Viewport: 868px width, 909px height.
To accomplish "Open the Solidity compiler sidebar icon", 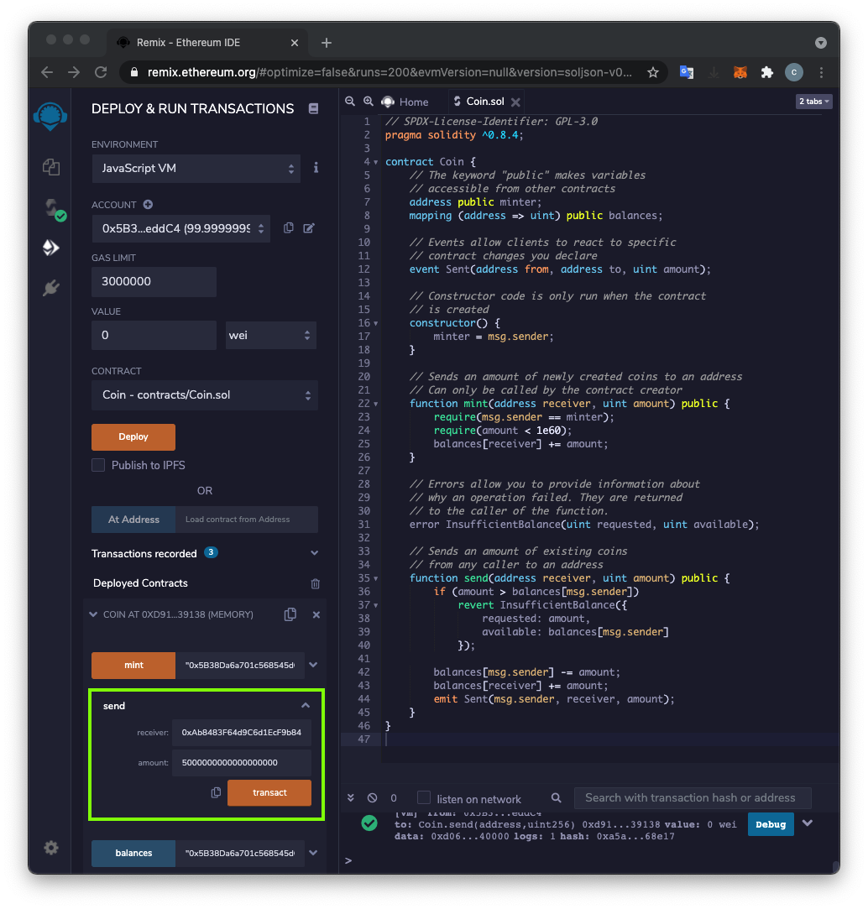I will click(51, 208).
